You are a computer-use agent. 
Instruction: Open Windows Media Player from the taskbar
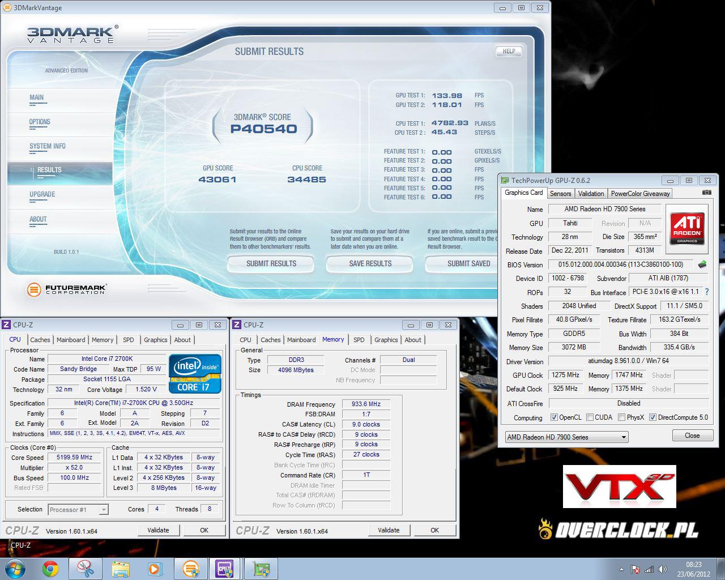(x=155, y=569)
